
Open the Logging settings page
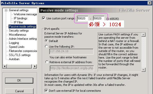pyautogui.click(x=14, y=43)
